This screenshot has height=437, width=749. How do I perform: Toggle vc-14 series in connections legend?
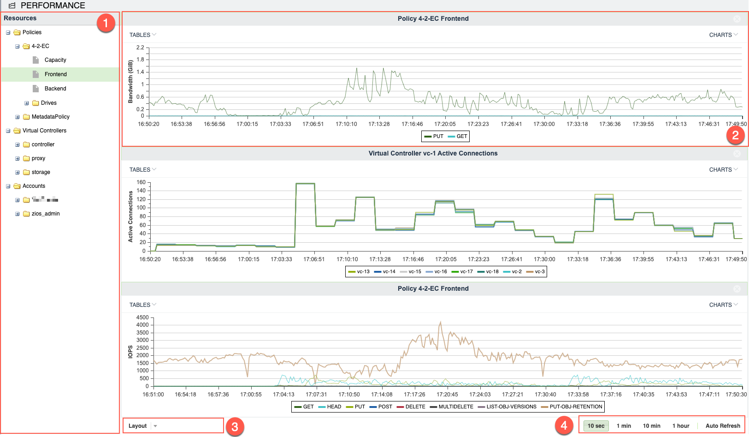tap(384, 271)
